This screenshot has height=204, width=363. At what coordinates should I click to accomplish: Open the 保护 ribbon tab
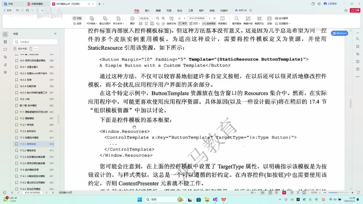click(201, 10)
